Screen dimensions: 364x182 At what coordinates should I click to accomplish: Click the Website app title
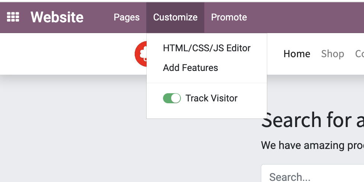[x=57, y=17]
